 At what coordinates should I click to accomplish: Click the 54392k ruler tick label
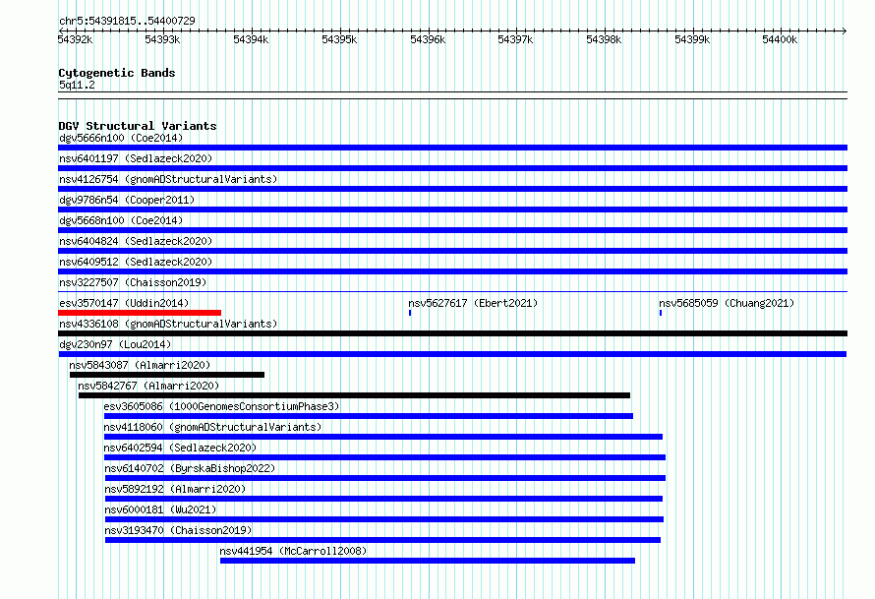tap(75, 39)
